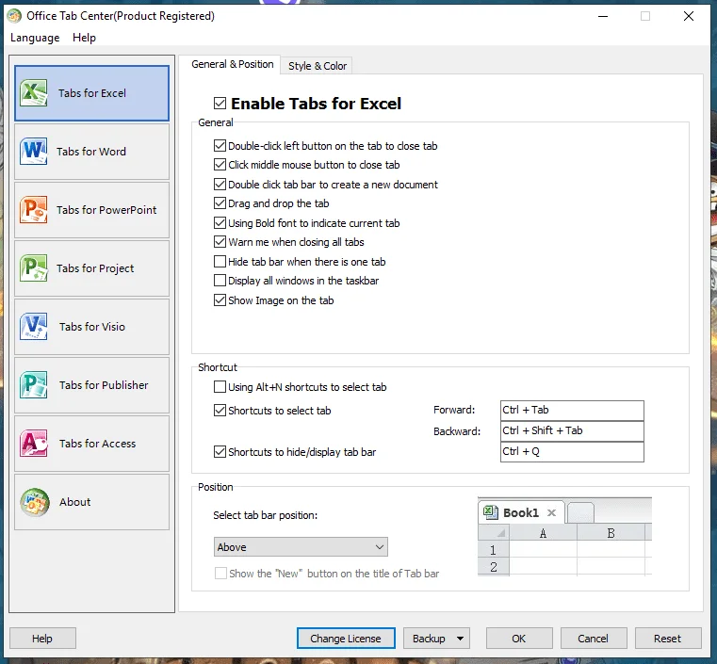This screenshot has width=717, height=664.
Task: Click column B header in preview
Action: pos(611,533)
